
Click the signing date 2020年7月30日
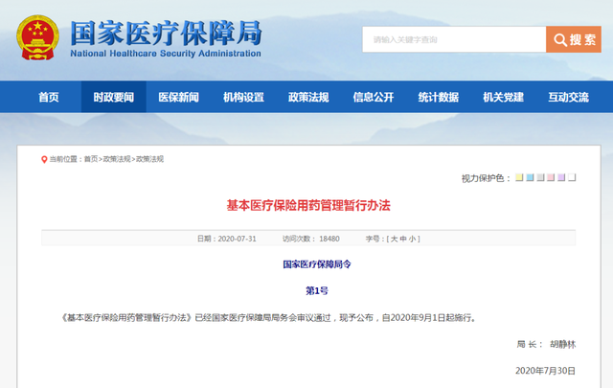click(545, 371)
